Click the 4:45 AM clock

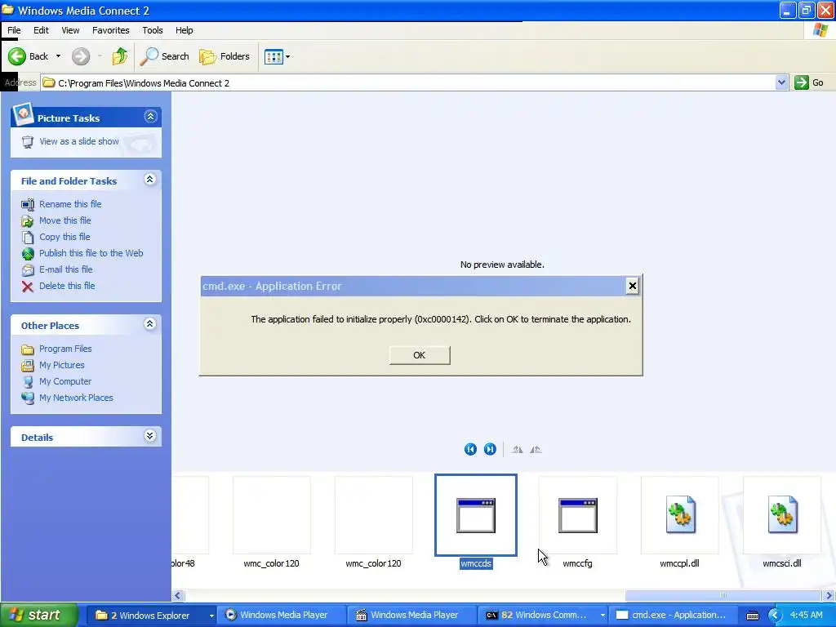coord(806,616)
